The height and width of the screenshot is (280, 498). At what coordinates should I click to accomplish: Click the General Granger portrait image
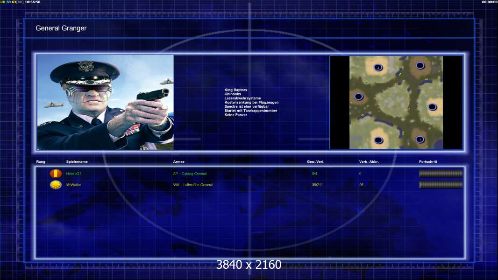click(106, 102)
